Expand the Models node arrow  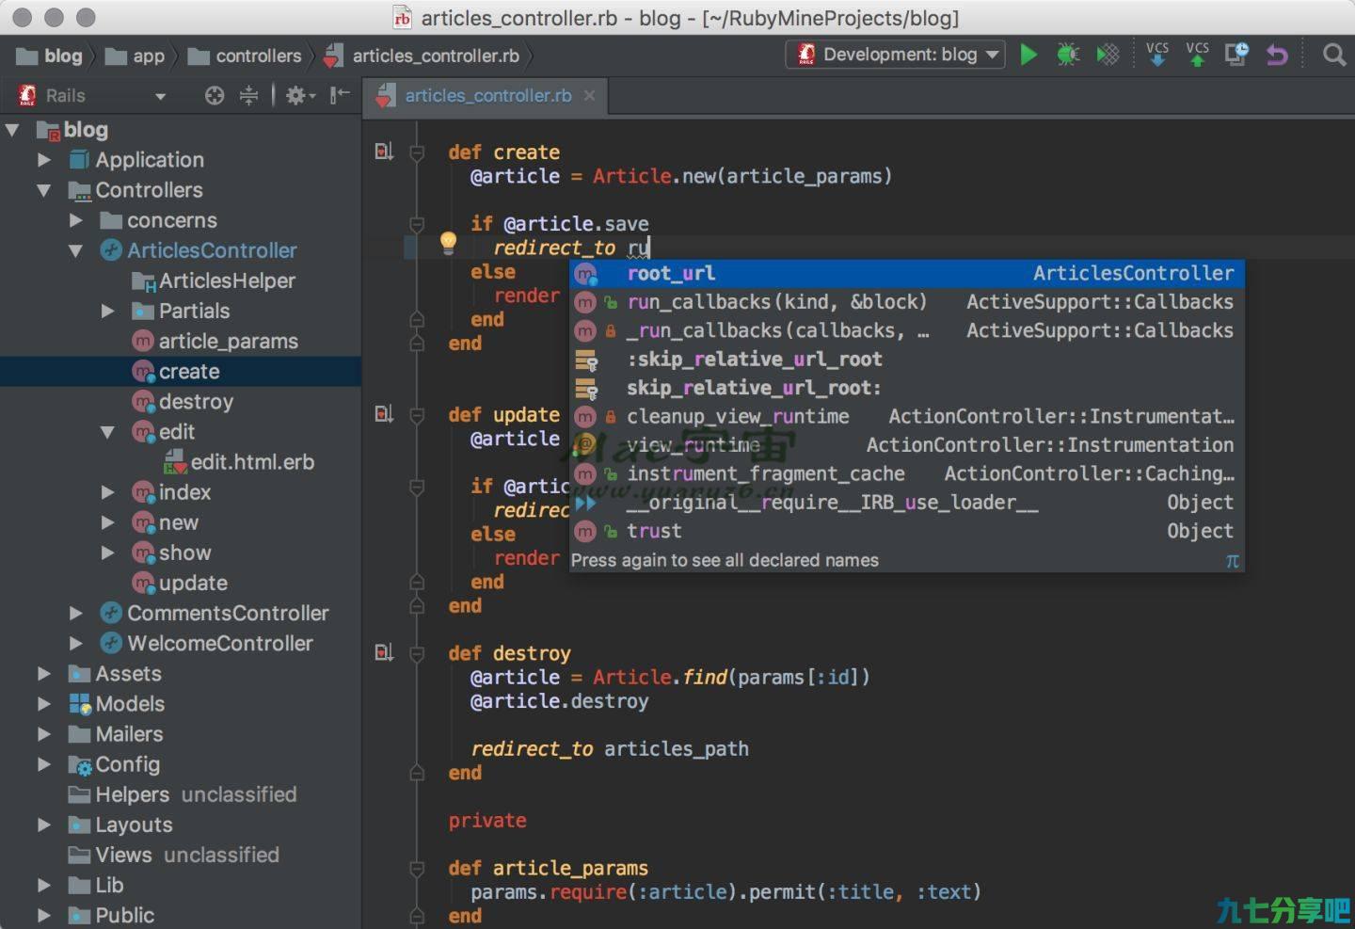point(43,704)
